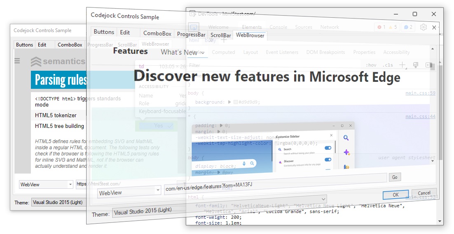Toggle the computed styles sidebar icon
The height and width of the screenshot is (234, 454).
click(429, 65)
